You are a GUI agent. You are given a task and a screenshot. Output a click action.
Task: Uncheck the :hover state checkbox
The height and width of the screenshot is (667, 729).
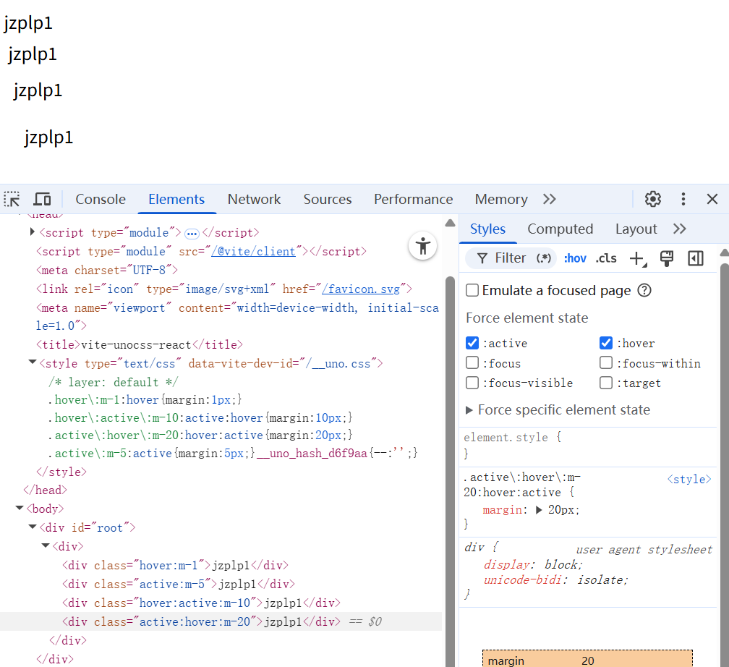pos(606,344)
